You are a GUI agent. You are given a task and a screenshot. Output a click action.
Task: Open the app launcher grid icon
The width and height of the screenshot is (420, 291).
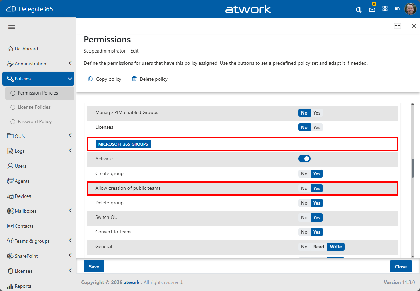(x=385, y=9)
